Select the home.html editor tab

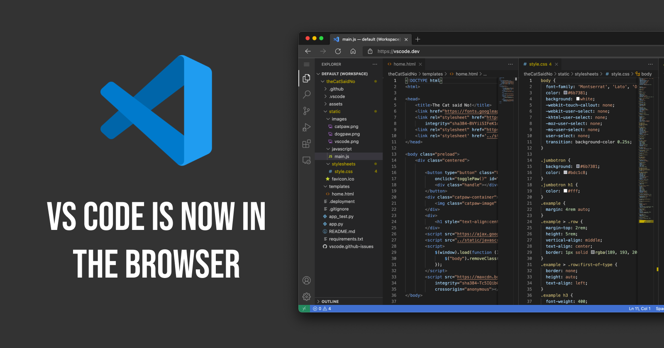(x=404, y=64)
